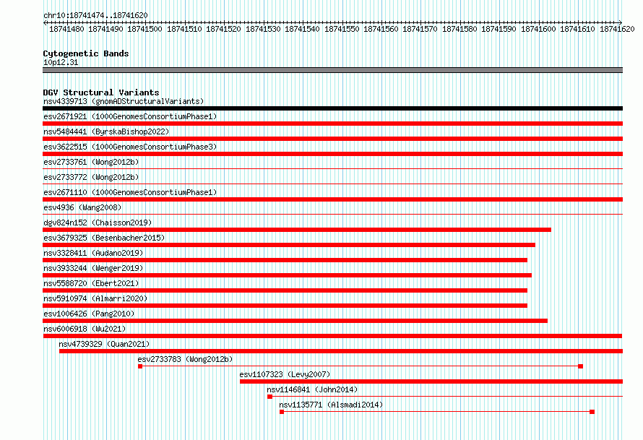643x440 pixels.
Task: Click the nsv4339713 gnomAD variant label
Action: point(124,101)
